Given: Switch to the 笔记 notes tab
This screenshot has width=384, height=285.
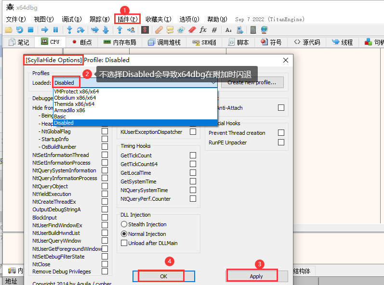Looking at the screenshot, I should click(19, 42).
